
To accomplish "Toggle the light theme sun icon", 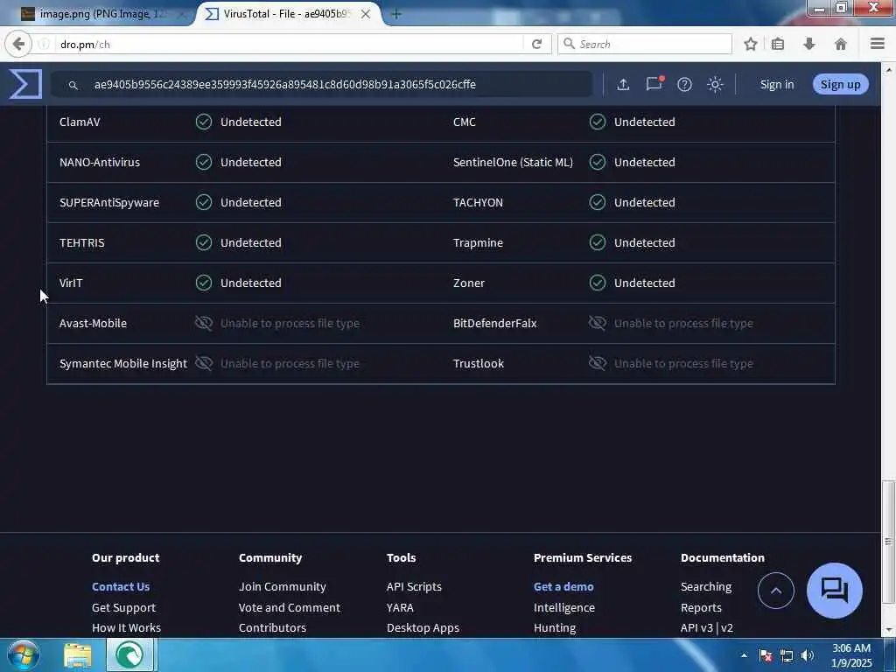I will click(x=715, y=85).
